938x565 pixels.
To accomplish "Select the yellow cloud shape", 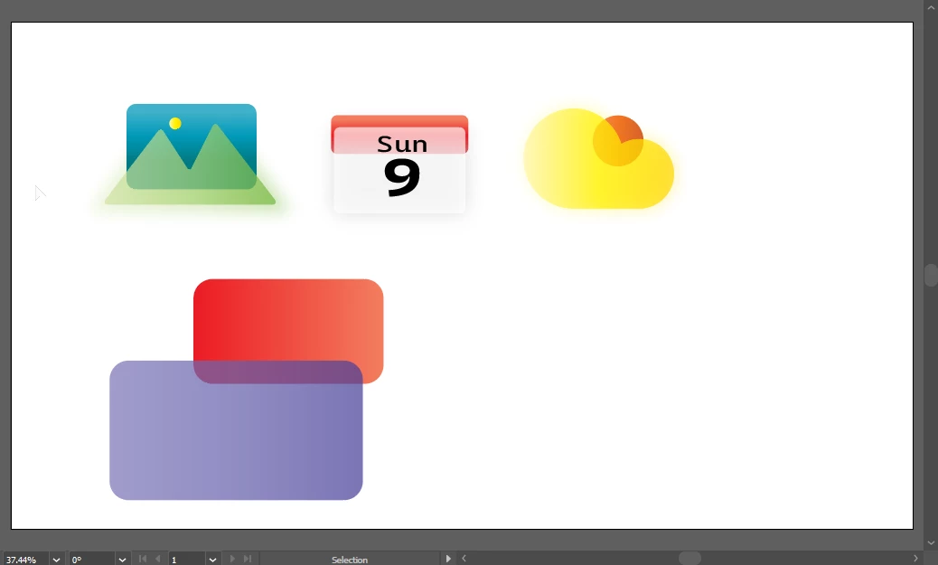I will coord(578,176).
